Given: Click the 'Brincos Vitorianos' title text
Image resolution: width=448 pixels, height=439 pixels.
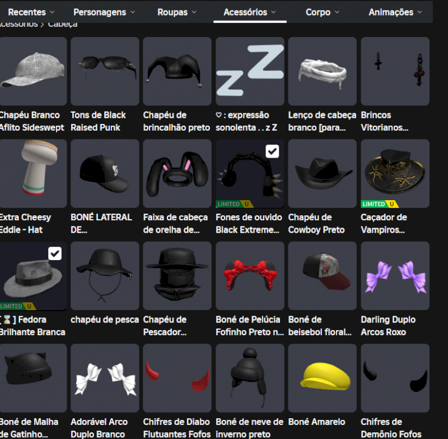Looking at the screenshot, I should click(x=384, y=121).
